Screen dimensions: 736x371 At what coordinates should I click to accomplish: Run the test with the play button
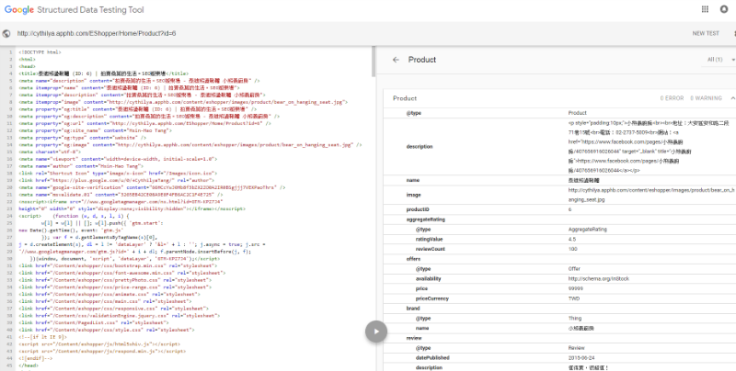point(374,331)
